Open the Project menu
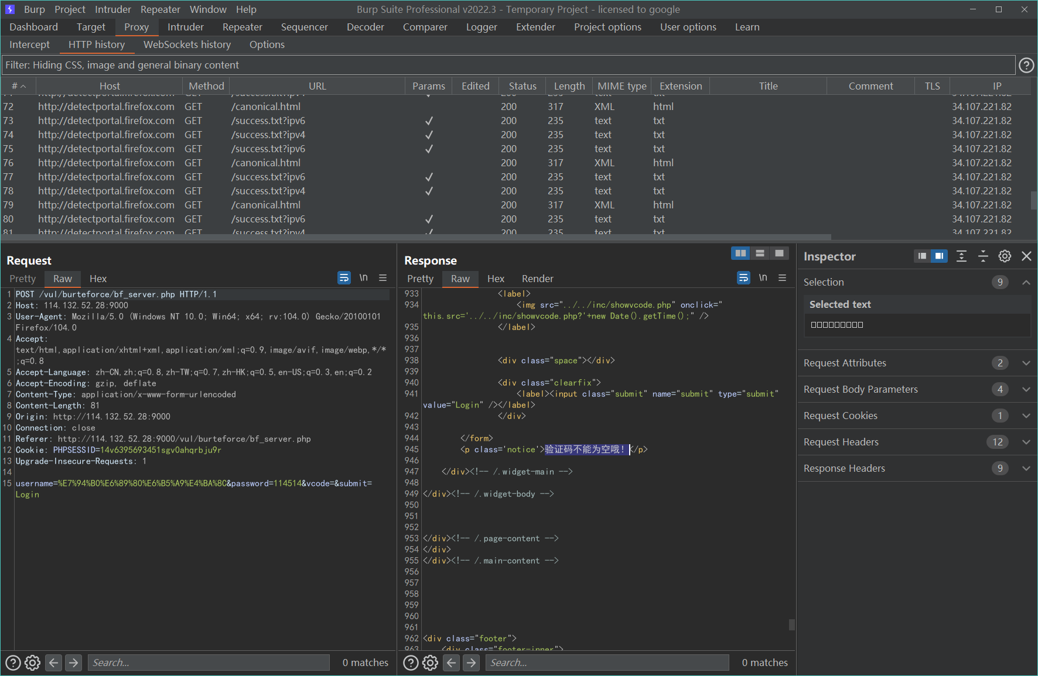The height and width of the screenshot is (676, 1038). pos(70,9)
